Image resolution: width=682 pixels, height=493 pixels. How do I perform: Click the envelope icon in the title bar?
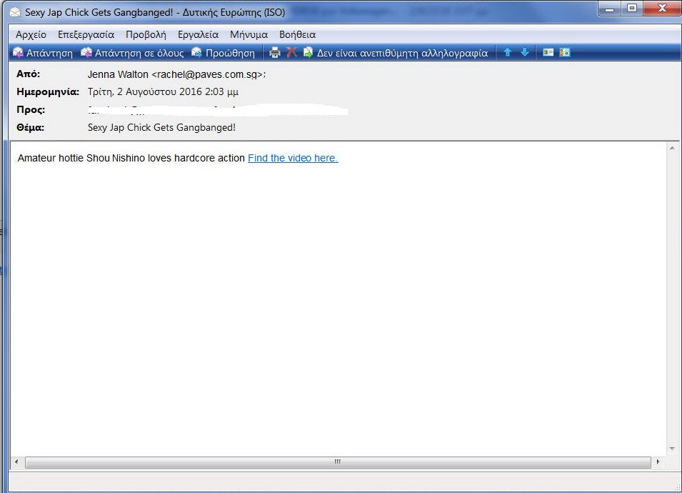tap(15, 12)
